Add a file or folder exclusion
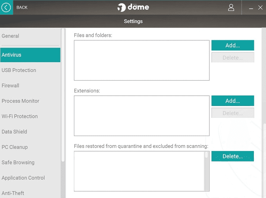The height and width of the screenshot is (198, 266). pyautogui.click(x=233, y=45)
